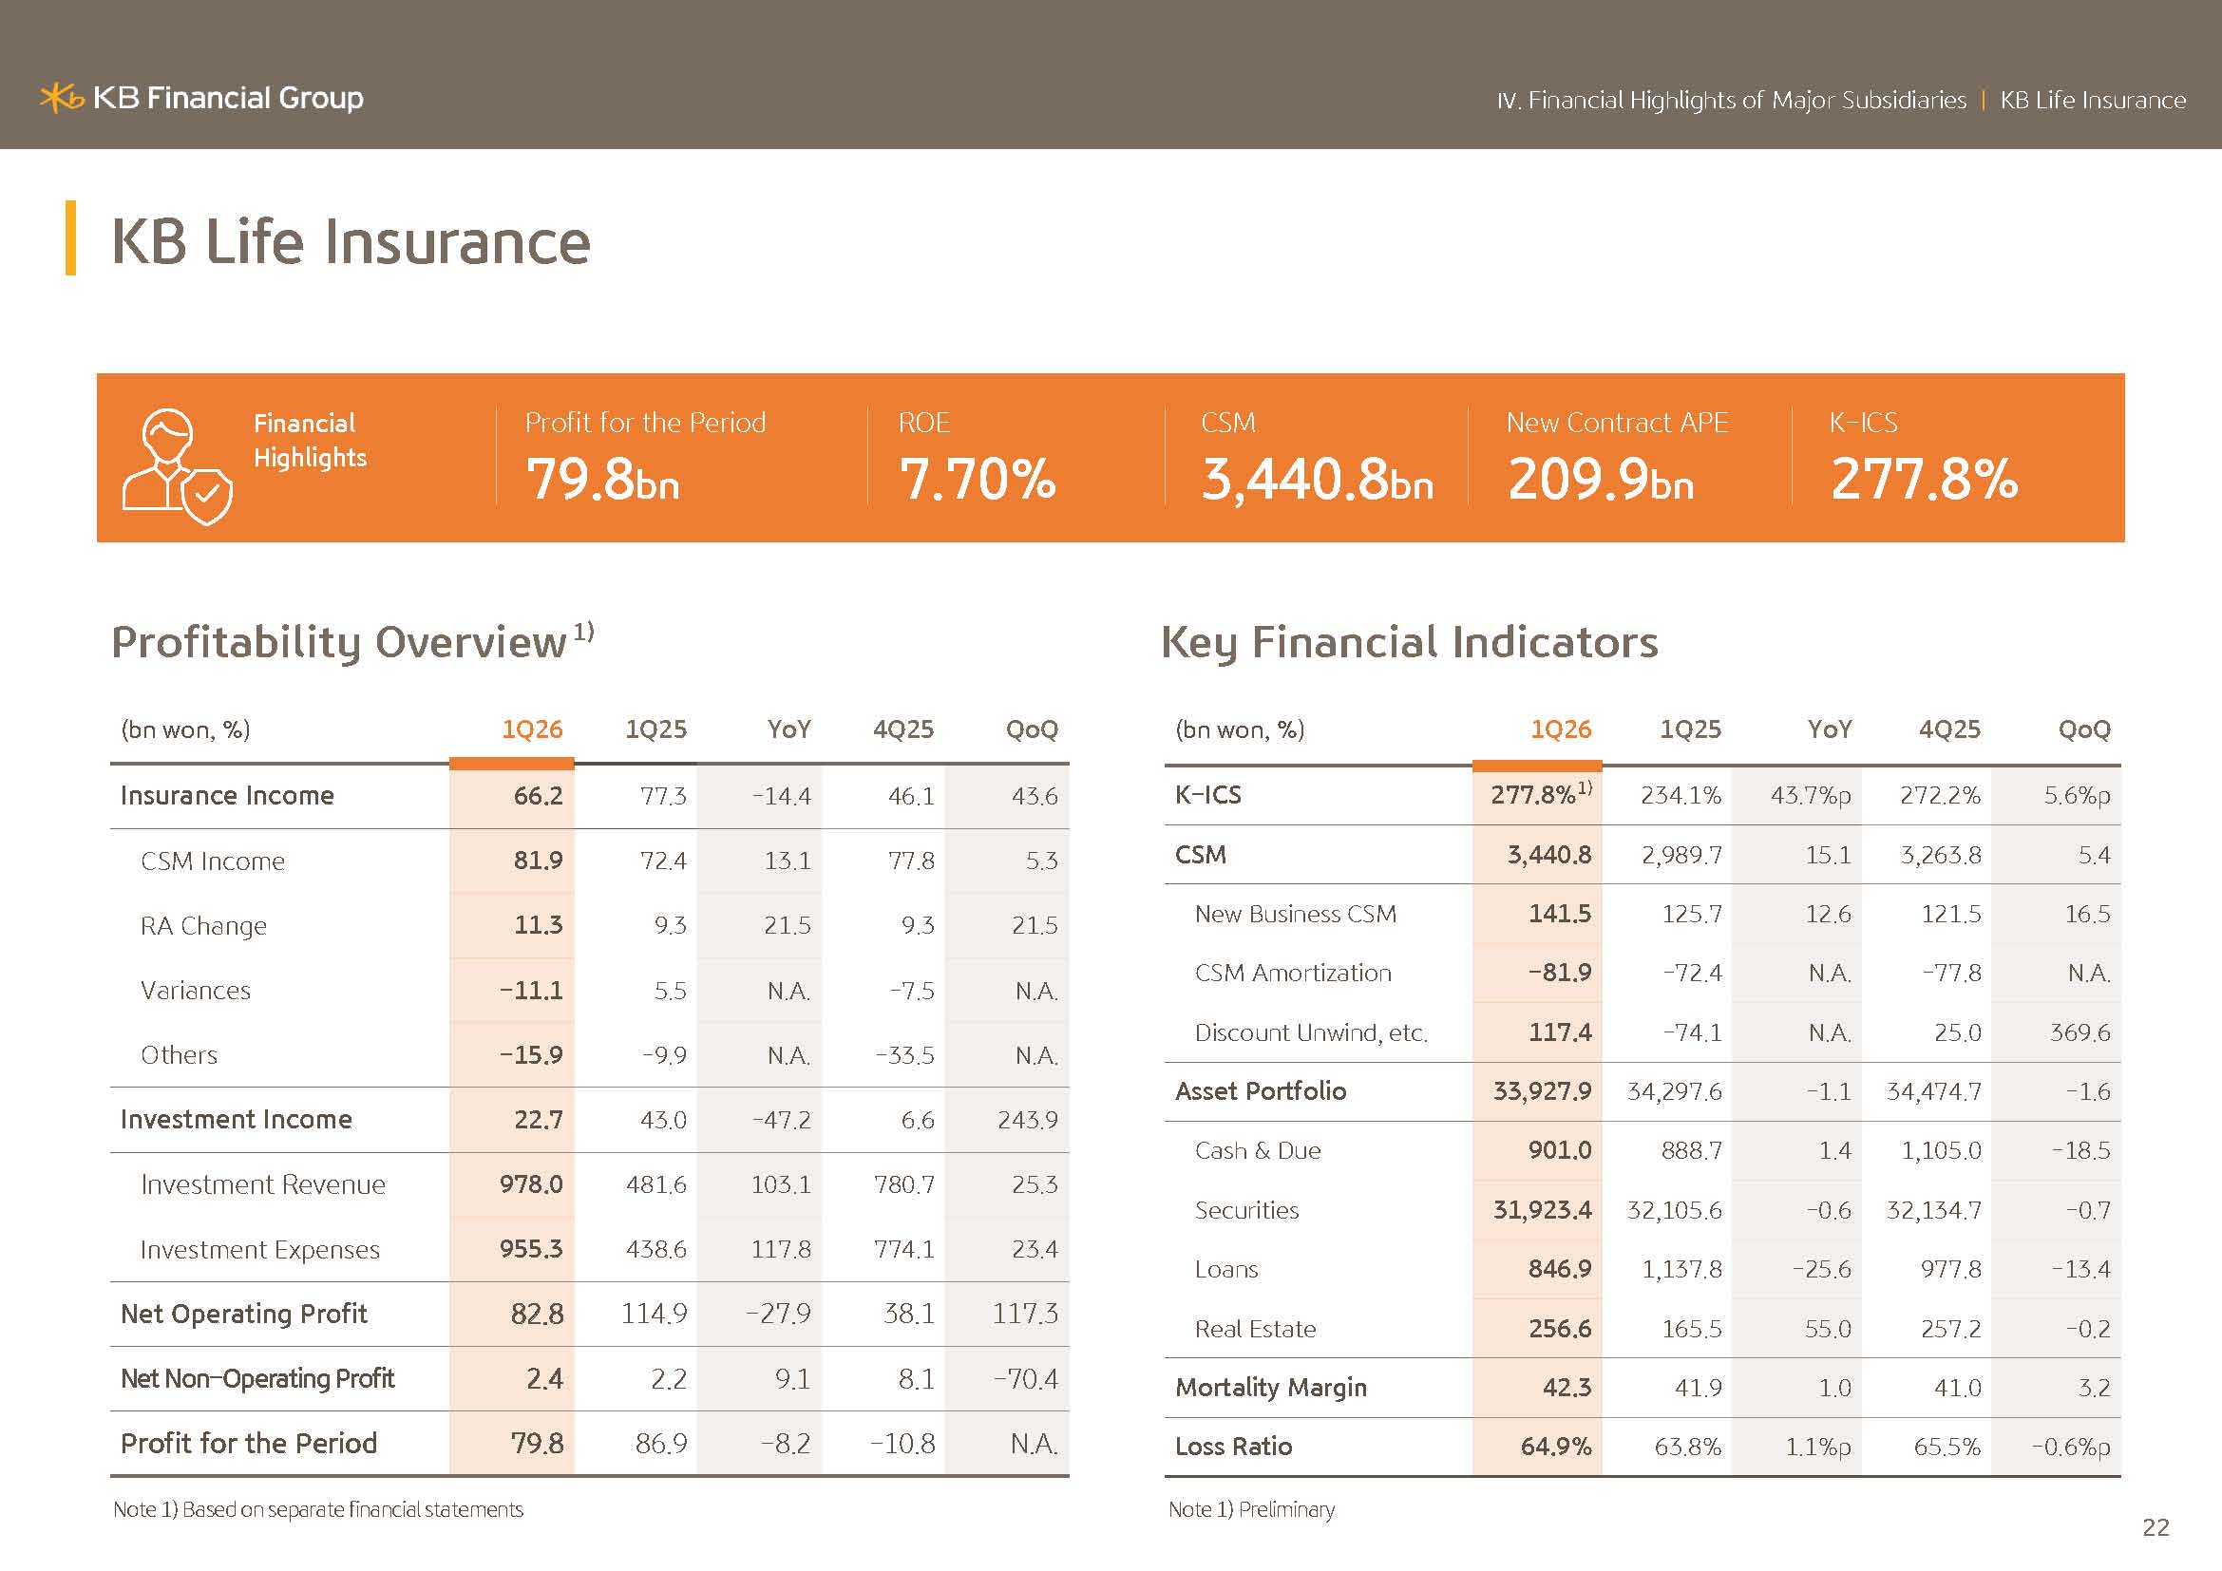The height and width of the screenshot is (1571, 2222).
Task: Select the Investment Revenue row label
Action: click(x=263, y=1184)
